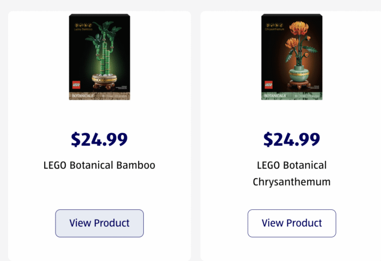
Task: Click the $24.99 price of the Bamboo set
Action: pyautogui.click(x=99, y=139)
